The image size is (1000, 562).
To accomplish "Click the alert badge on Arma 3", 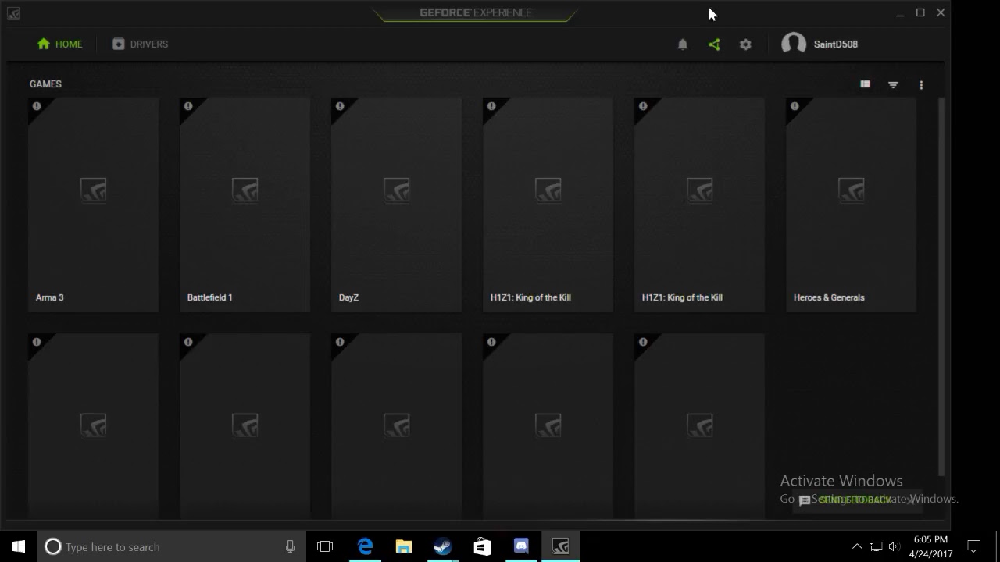I will (36, 106).
